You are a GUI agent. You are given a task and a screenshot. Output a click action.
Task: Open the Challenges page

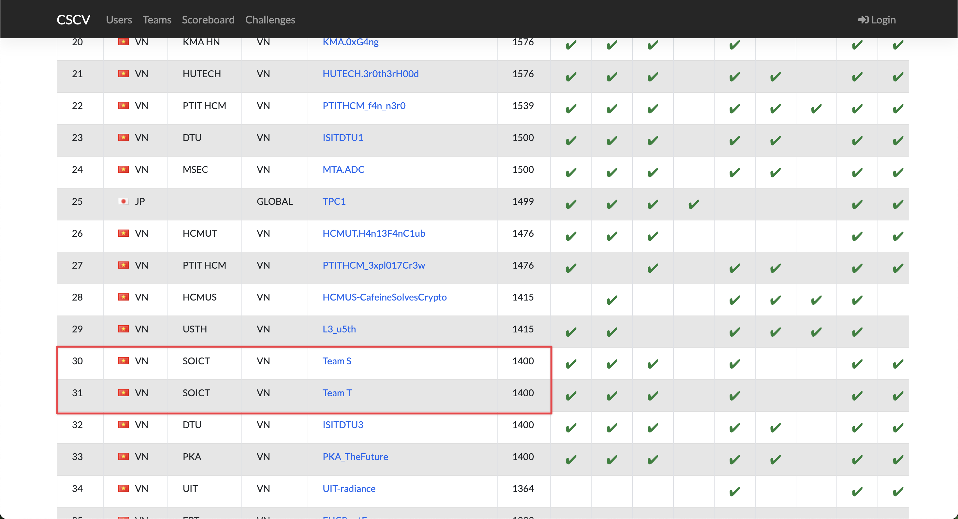[x=269, y=19]
